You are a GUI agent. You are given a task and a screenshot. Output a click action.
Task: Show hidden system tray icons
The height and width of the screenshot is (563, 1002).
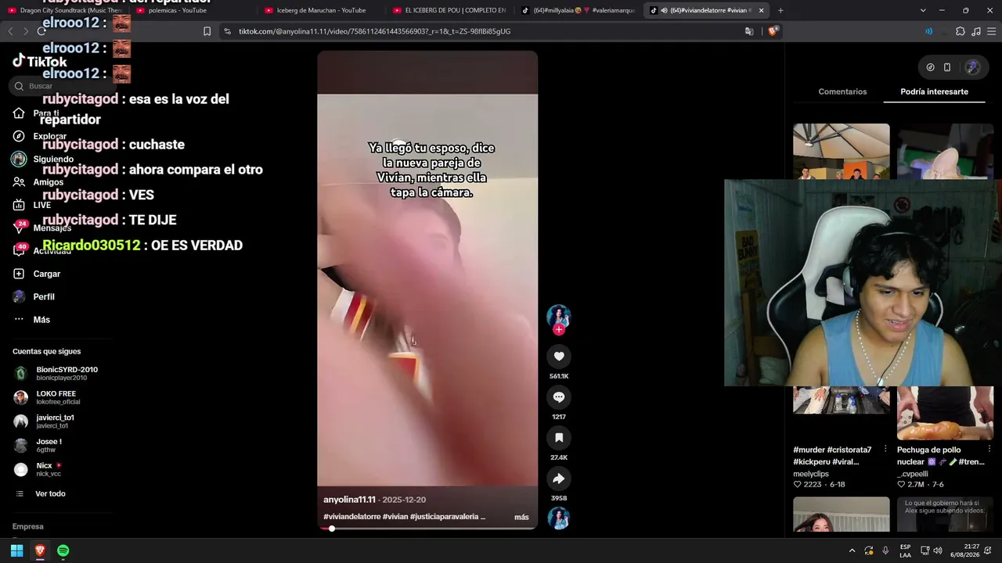click(x=852, y=550)
